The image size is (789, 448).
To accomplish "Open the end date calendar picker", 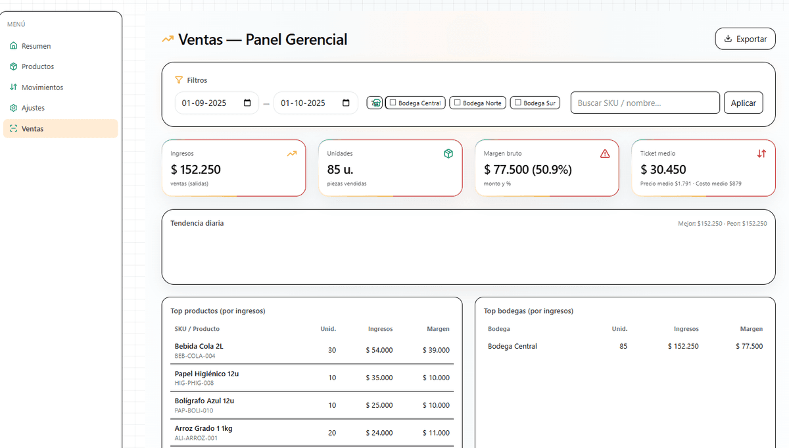I will point(346,103).
